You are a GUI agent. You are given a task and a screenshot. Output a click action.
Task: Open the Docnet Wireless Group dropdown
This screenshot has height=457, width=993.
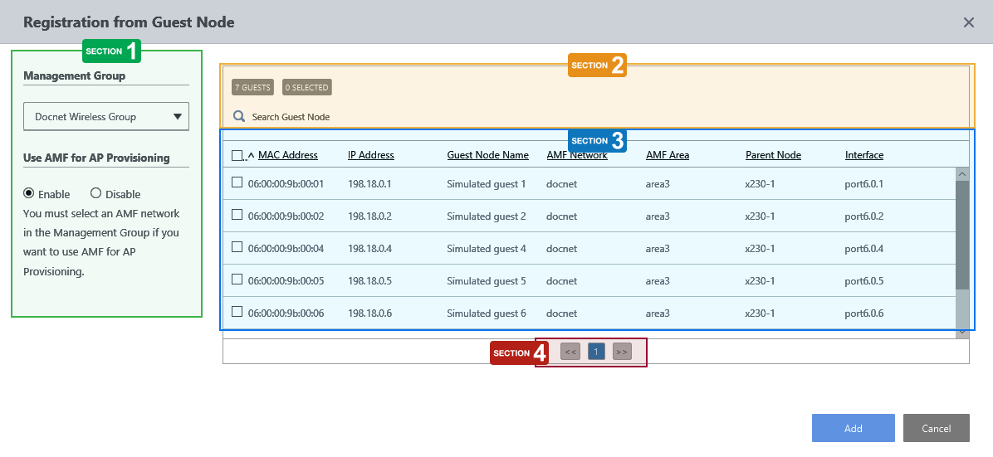(106, 117)
